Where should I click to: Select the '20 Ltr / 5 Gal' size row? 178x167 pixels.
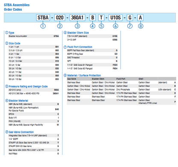click(x=34, y=65)
